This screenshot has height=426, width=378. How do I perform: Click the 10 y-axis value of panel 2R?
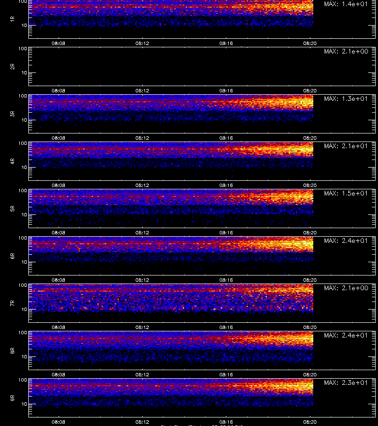point(24,72)
